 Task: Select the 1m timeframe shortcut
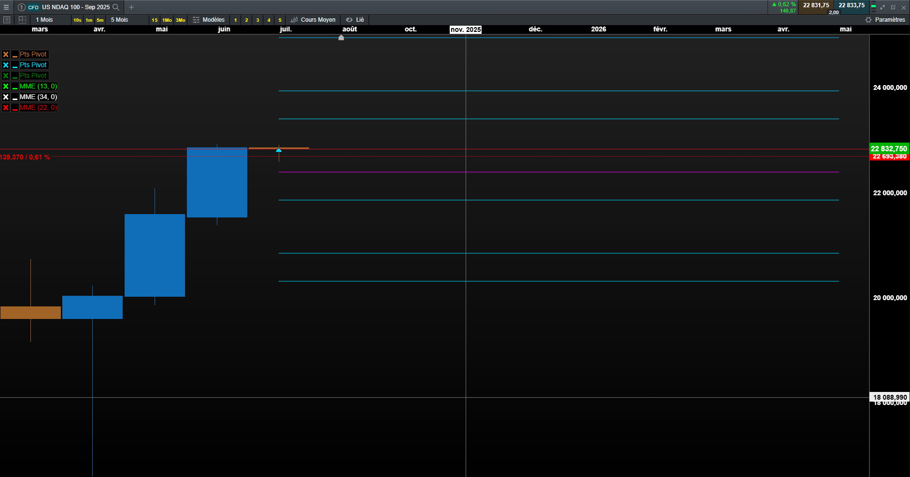click(89, 20)
